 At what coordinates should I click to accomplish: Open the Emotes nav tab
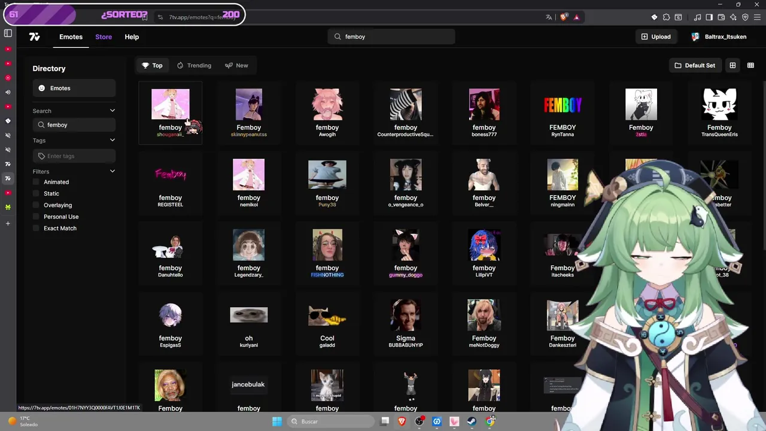click(71, 37)
